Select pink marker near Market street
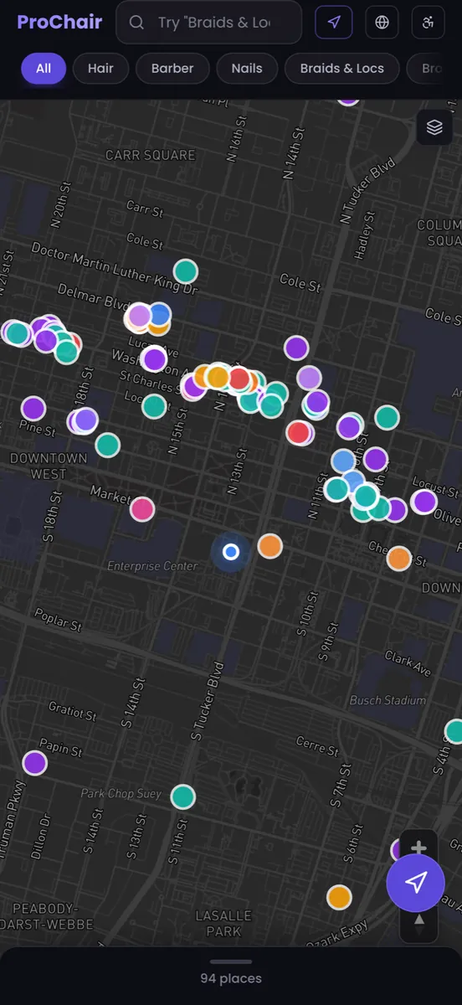The width and height of the screenshot is (462, 1005). 142,508
